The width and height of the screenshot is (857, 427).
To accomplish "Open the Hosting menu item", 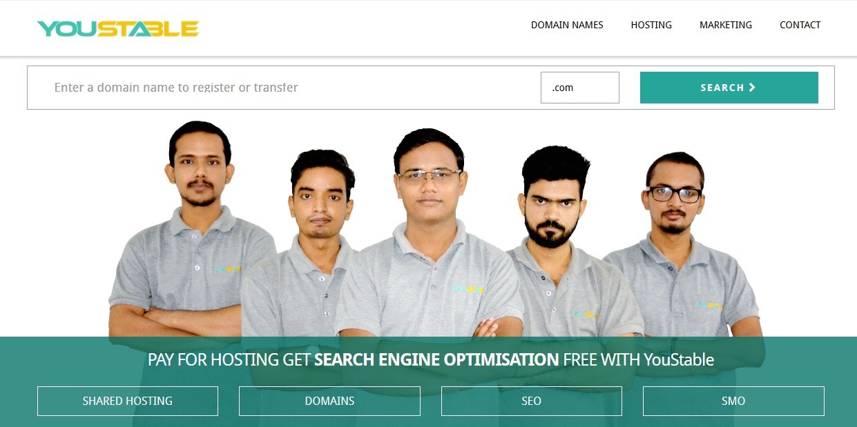I will point(651,25).
